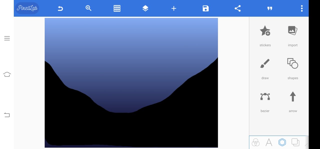Image resolution: width=320 pixels, height=149 pixels.
Task: Switch to the text A tab
Action: (269, 142)
